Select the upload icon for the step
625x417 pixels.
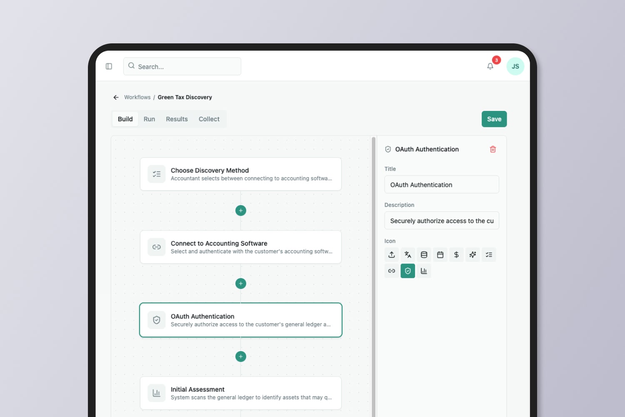tap(391, 254)
